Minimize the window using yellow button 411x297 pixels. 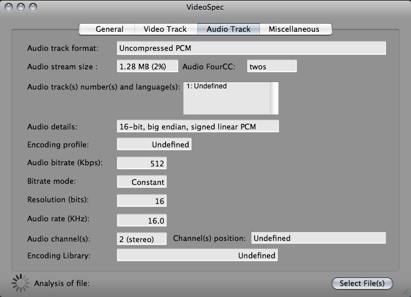[20, 8]
